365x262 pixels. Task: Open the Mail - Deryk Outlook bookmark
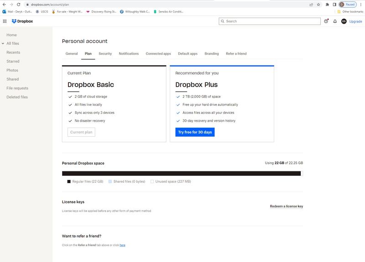point(17,11)
